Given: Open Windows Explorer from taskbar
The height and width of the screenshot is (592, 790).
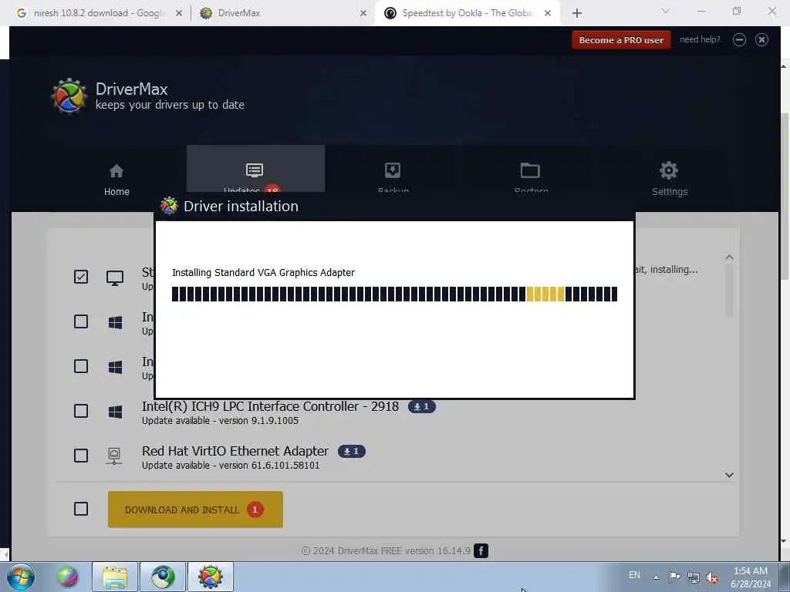Looking at the screenshot, I should (x=115, y=577).
